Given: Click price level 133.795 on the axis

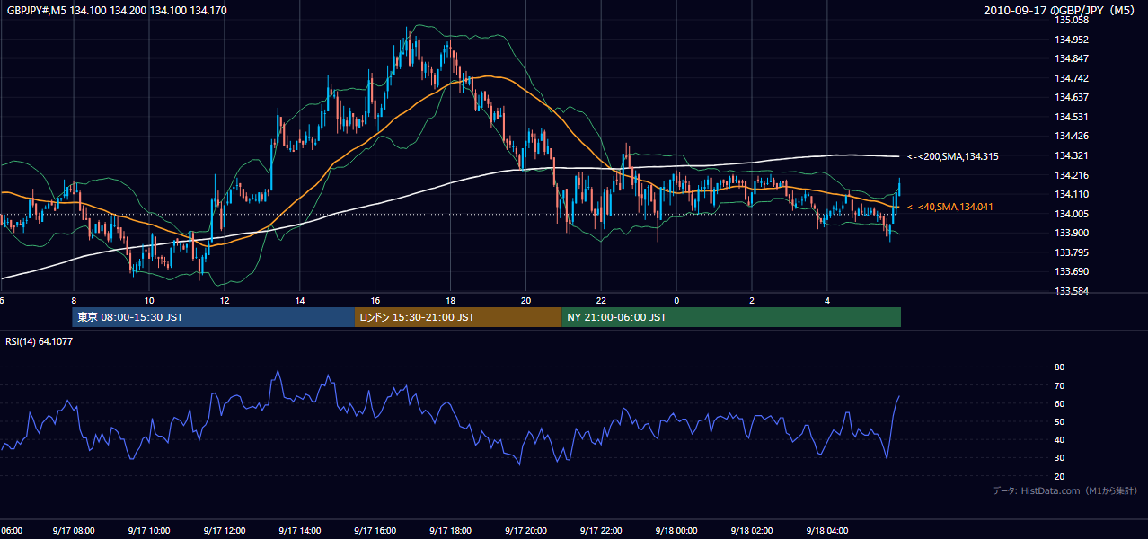Looking at the screenshot, I should point(1072,252).
